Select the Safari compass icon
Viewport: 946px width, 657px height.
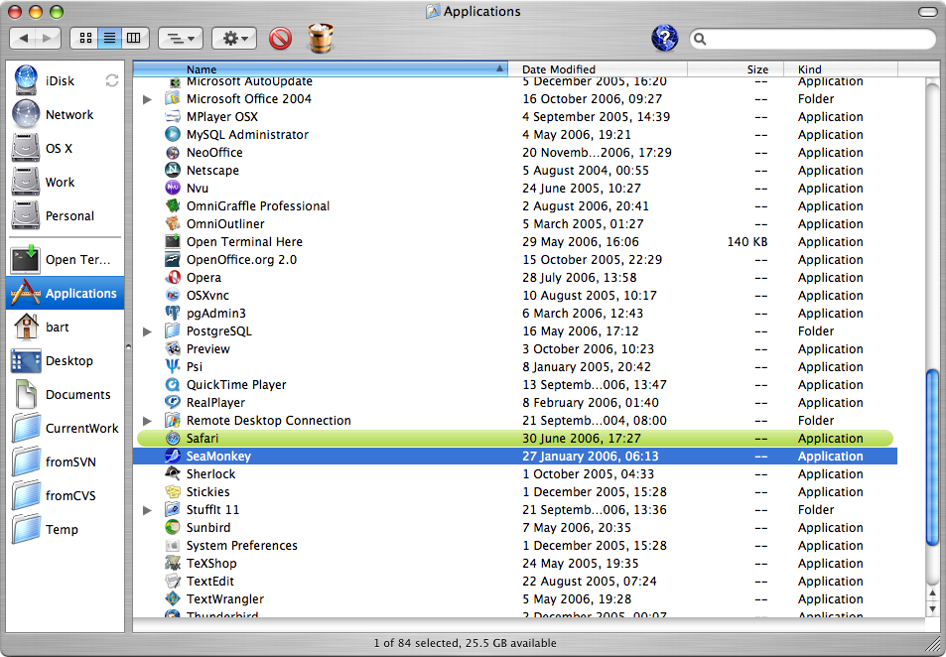pyautogui.click(x=173, y=438)
